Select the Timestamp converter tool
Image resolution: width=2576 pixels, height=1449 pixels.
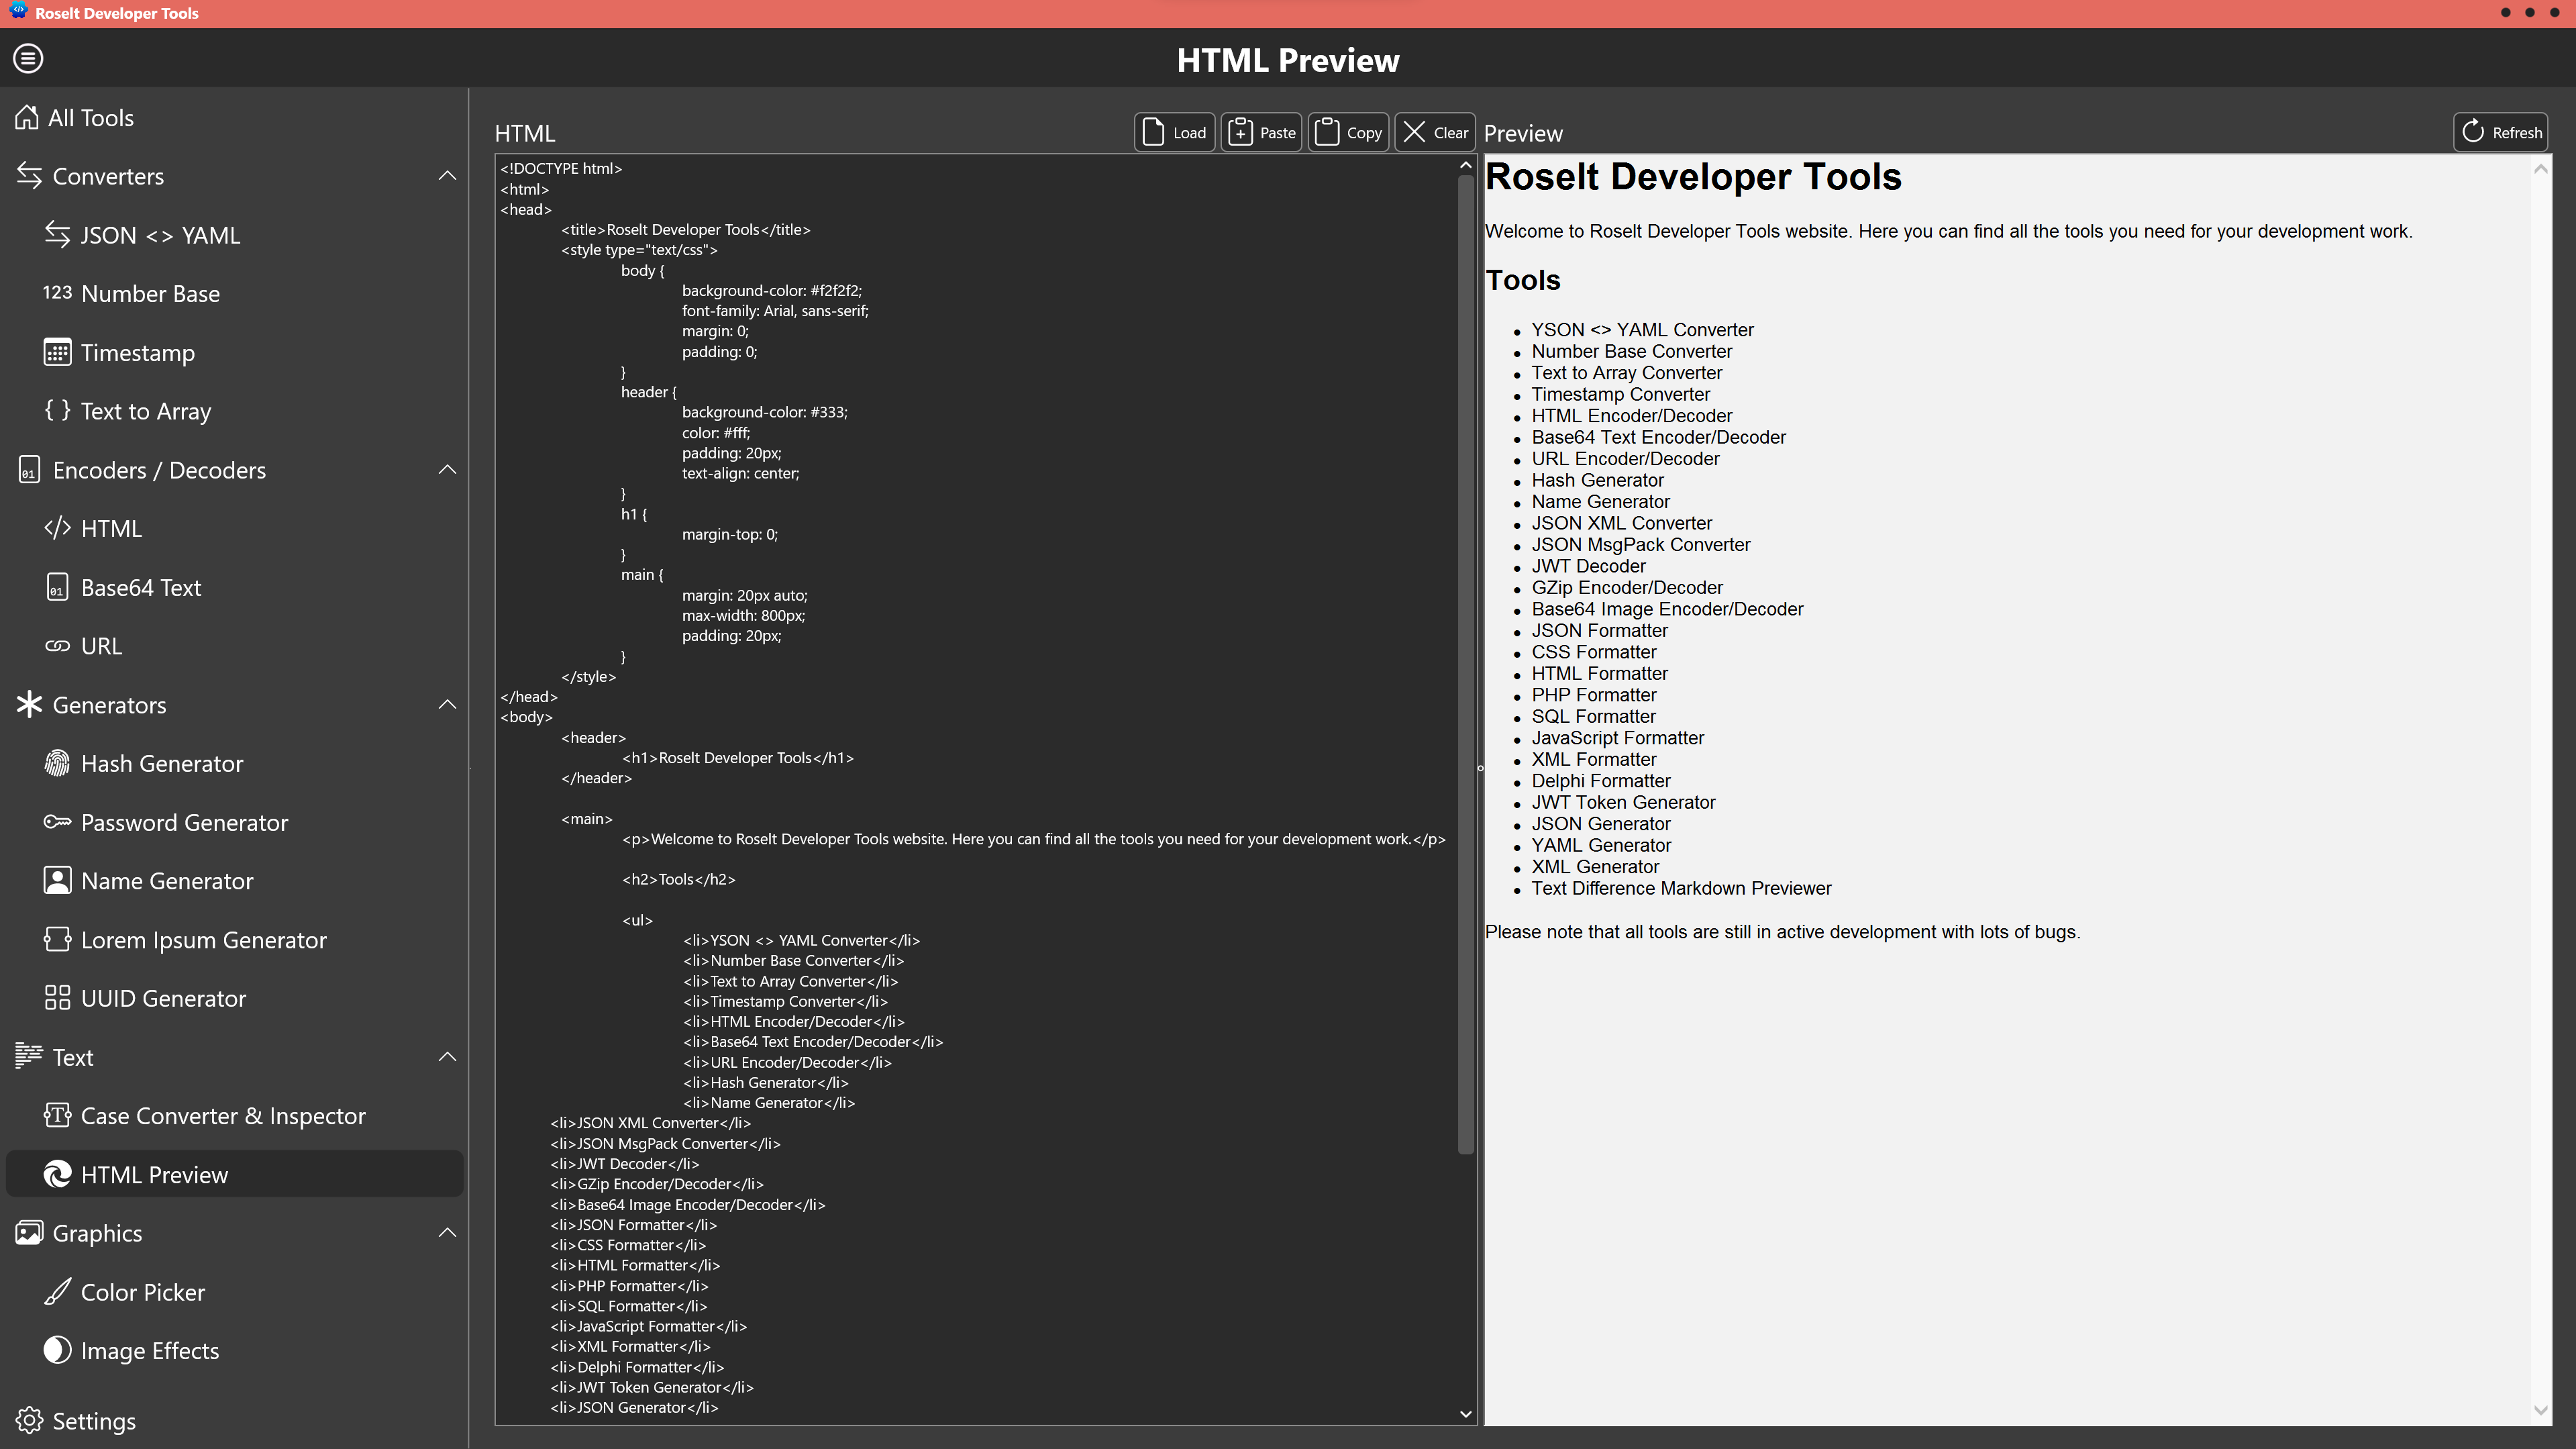click(x=137, y=352)
